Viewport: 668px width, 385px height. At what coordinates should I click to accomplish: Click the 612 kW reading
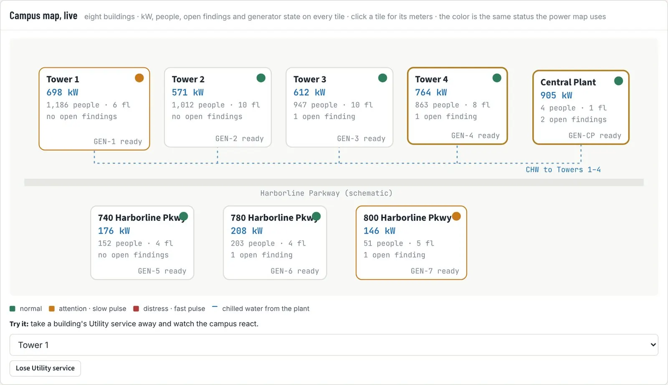tap(309, 93)
